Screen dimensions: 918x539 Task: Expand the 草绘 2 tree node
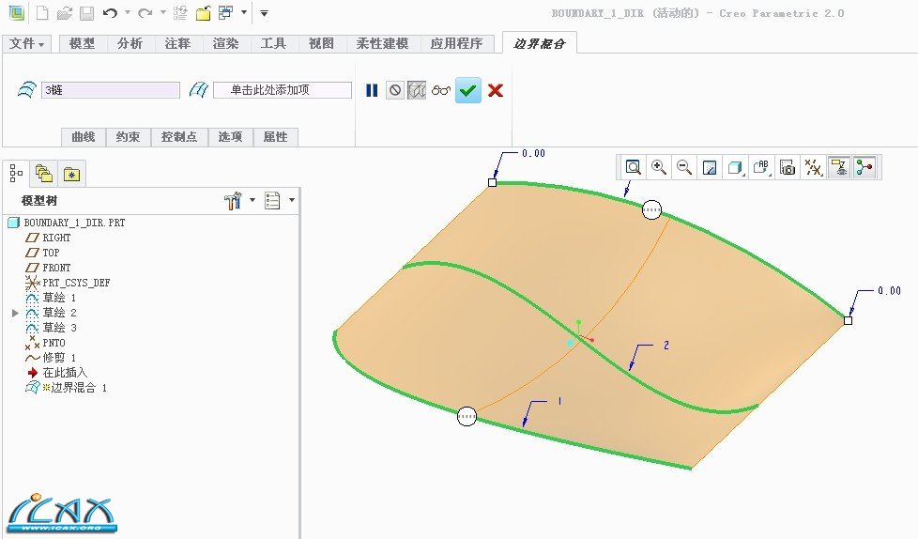click(x=15, y=313)
